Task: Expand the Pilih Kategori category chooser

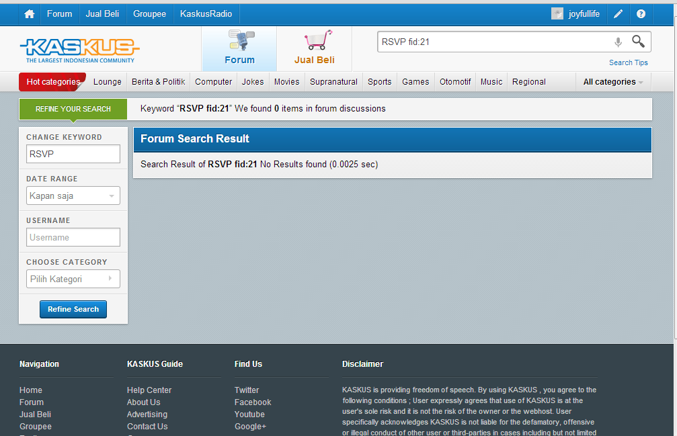Action: coord(73,279)
